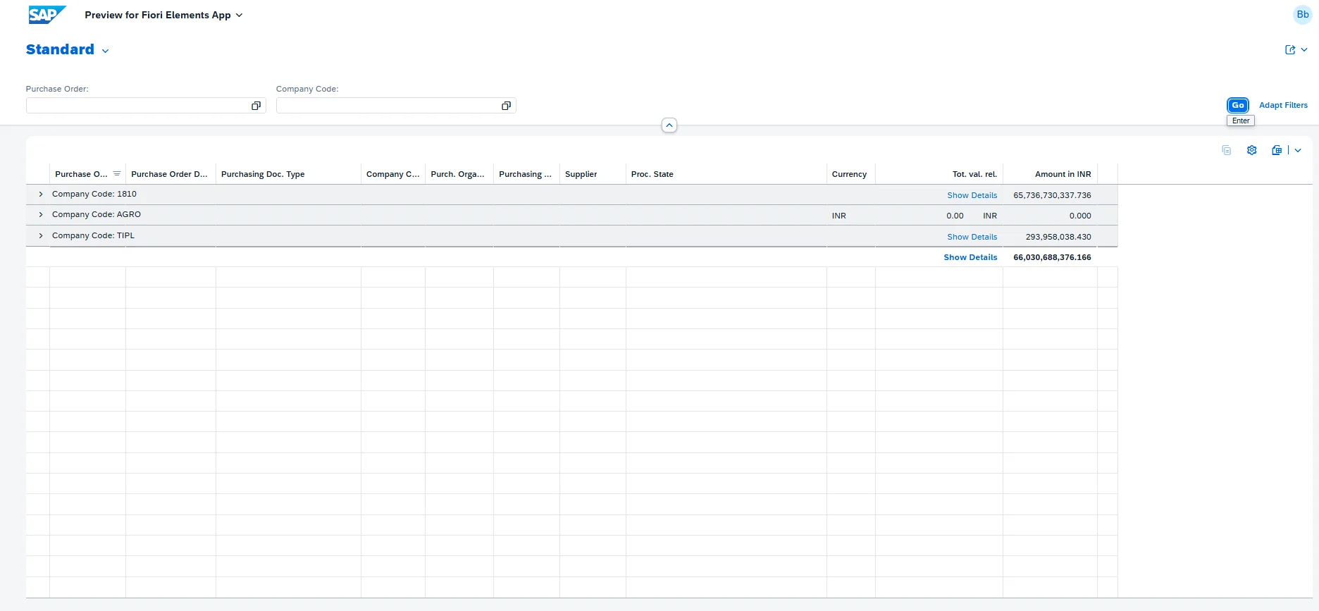Show Details for Company Code 1810
The width and height of the screenshot is (1319, 611).
pyautogui.click(x=972, y=195)
